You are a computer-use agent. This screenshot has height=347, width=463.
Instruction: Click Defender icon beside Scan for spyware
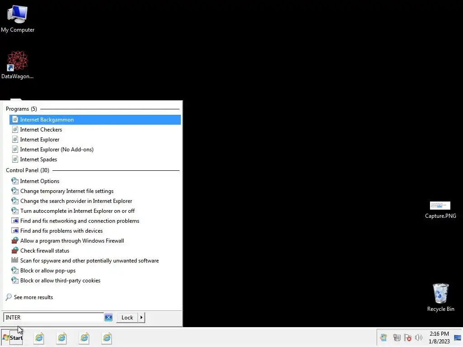tap(15, 260)
